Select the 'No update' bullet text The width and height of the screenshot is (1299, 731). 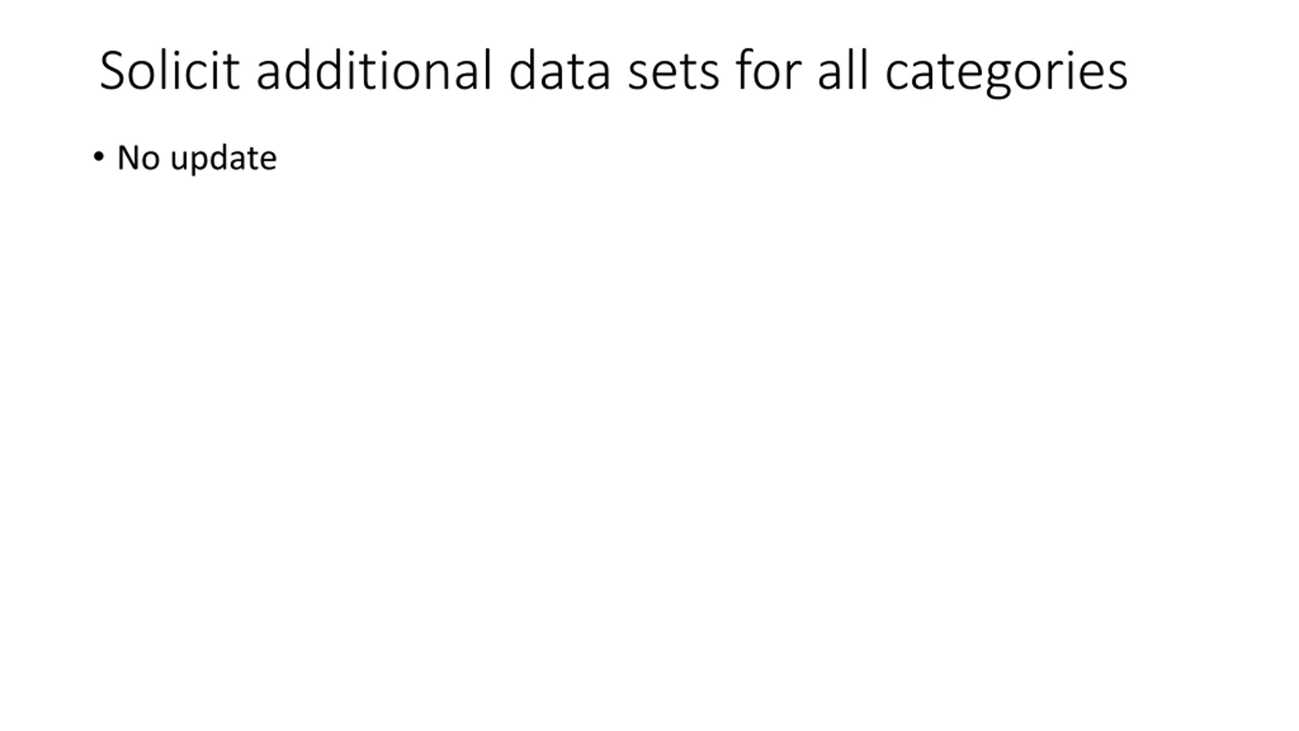[x=197, y=158]
